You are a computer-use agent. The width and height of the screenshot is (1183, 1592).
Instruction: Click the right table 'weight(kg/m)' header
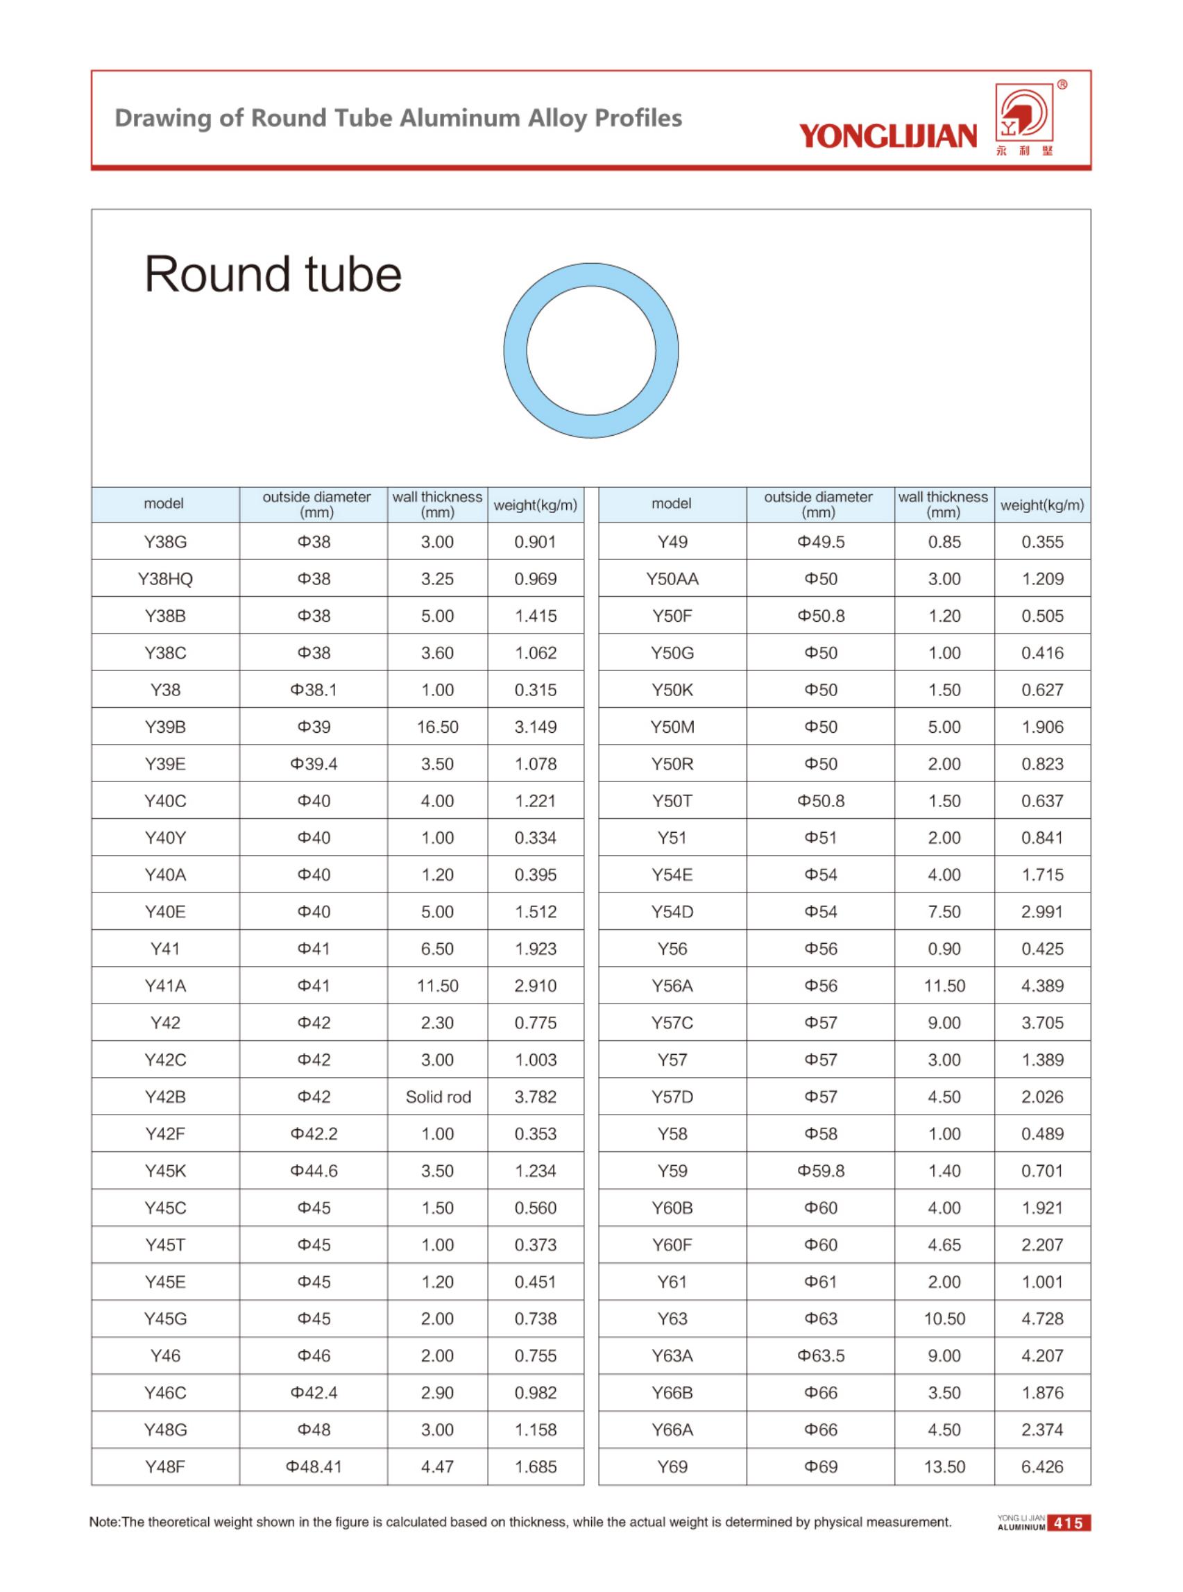pos(1042,505)
